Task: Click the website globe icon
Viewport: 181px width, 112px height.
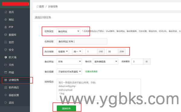Action: click(5, 20)
